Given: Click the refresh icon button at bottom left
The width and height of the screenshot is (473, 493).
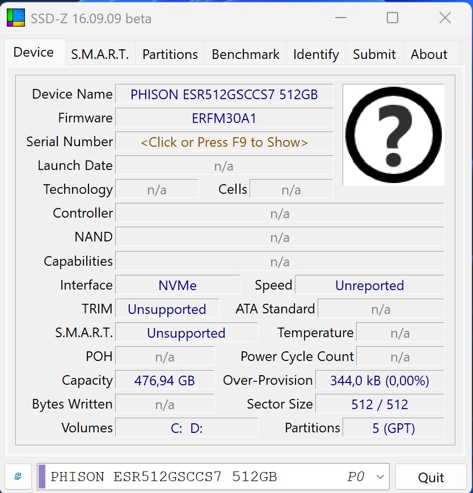Looking at the screenshot, I should (18, 477).
